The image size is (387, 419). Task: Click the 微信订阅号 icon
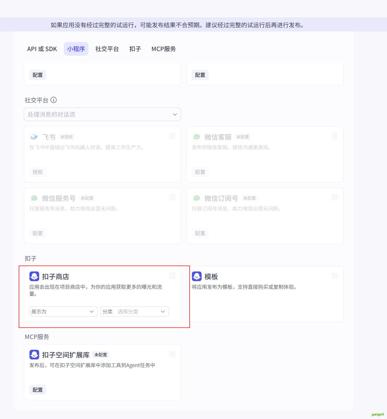197,198
